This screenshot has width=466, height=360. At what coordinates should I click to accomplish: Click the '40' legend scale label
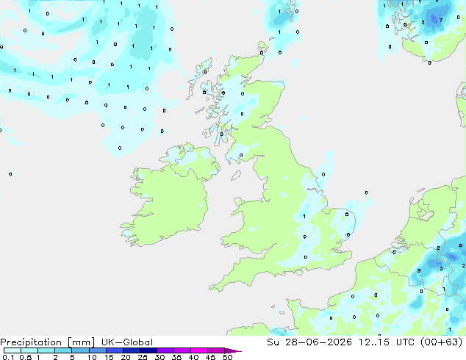193,357
